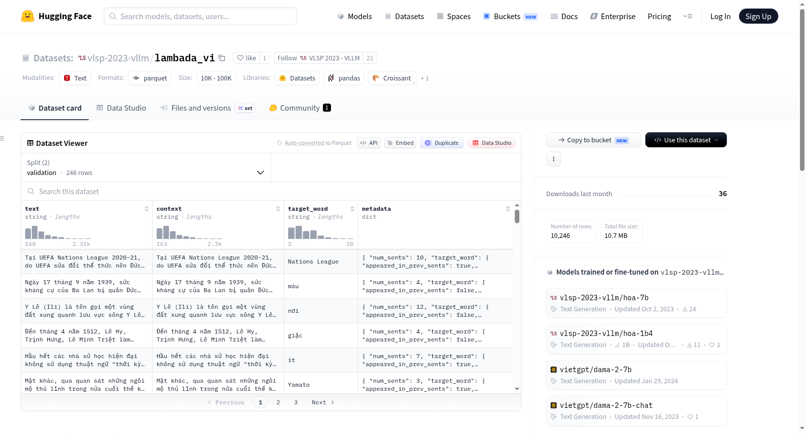The height and width of the screenshot is (433, 806).
Task: Go to Spaces
Action: [x=453, y=16]
